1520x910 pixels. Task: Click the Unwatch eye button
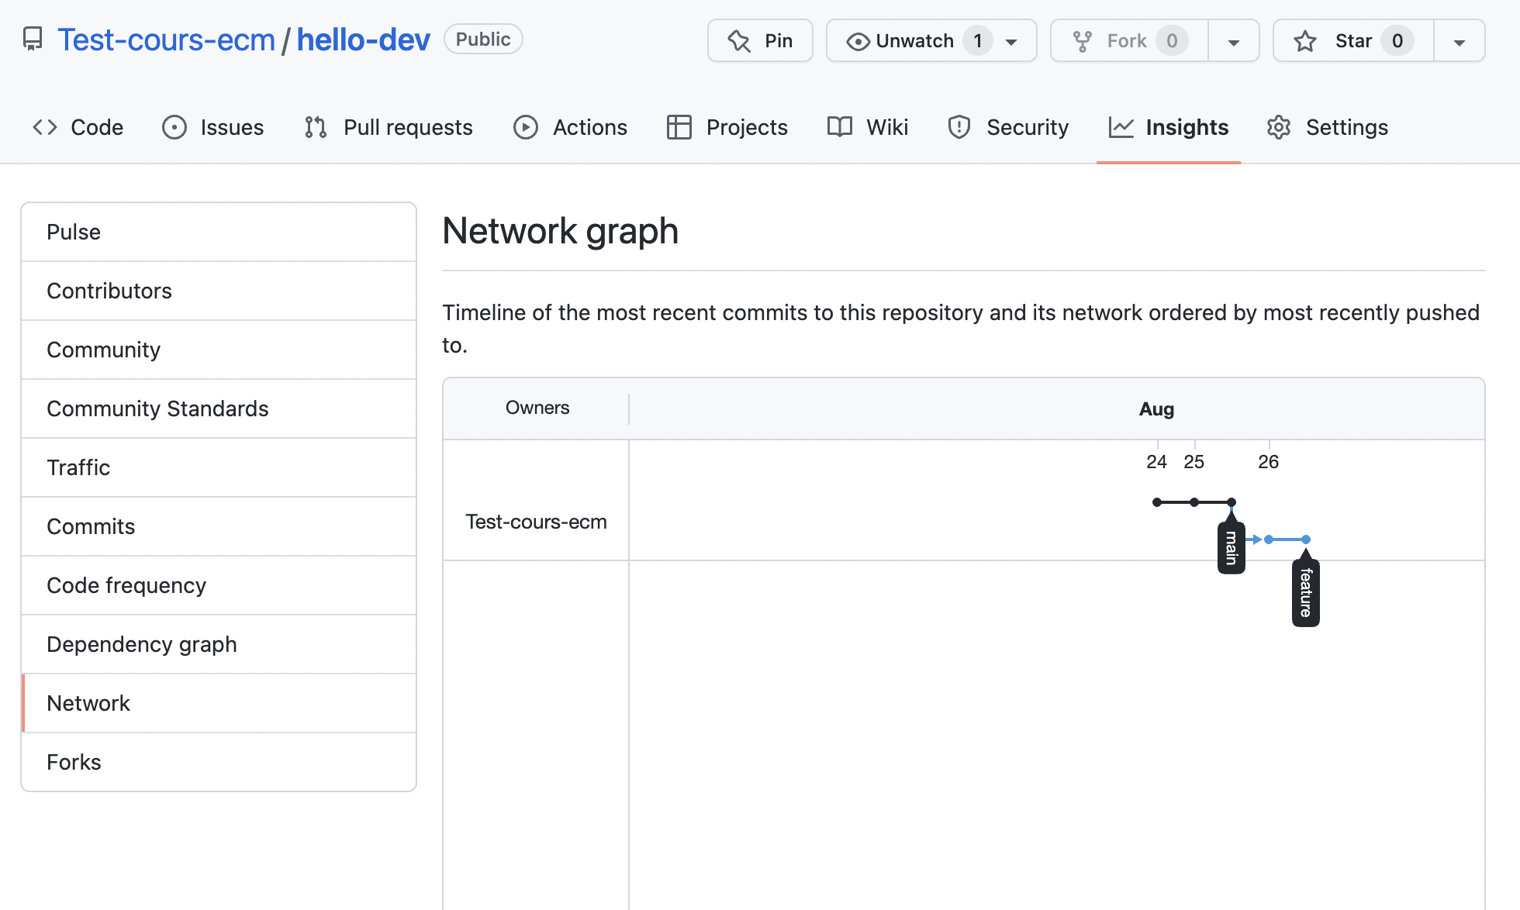[x=915, y=40]
